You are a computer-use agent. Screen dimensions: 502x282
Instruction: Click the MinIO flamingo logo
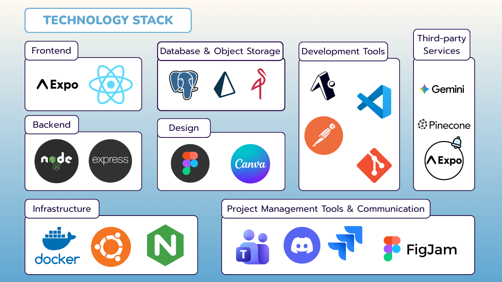pos(259,84)
